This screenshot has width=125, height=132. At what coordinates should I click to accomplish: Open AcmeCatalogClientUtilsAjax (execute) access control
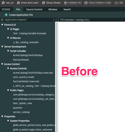(x=33, y=73)
